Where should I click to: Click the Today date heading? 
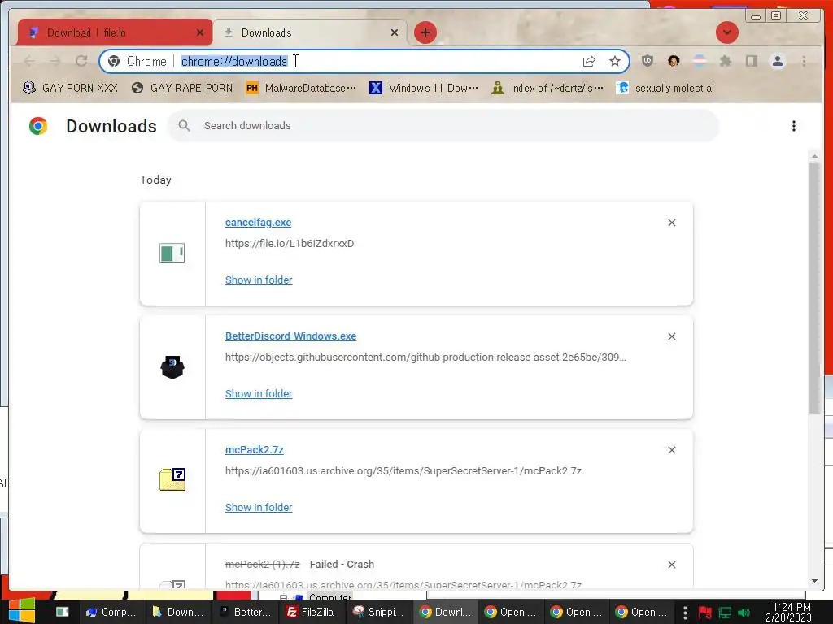155,180
